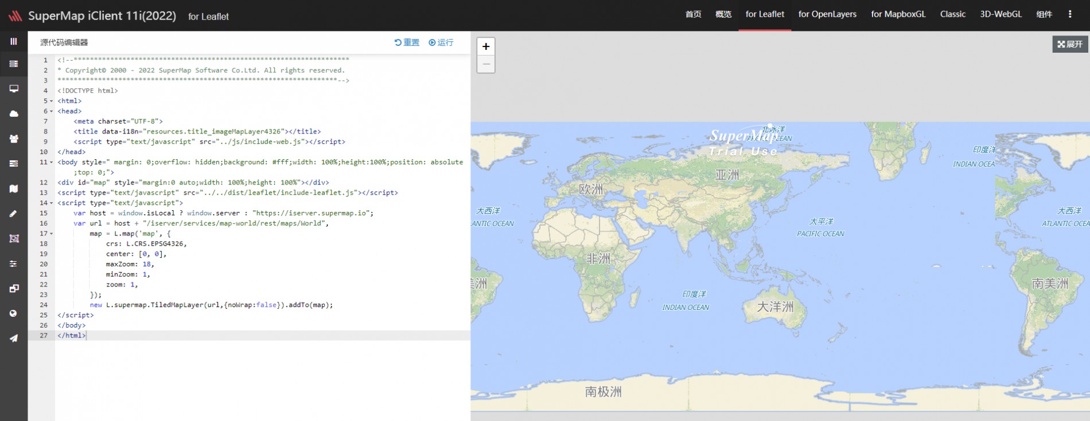Open the sliders controls sidebar icon

[14, 263]
